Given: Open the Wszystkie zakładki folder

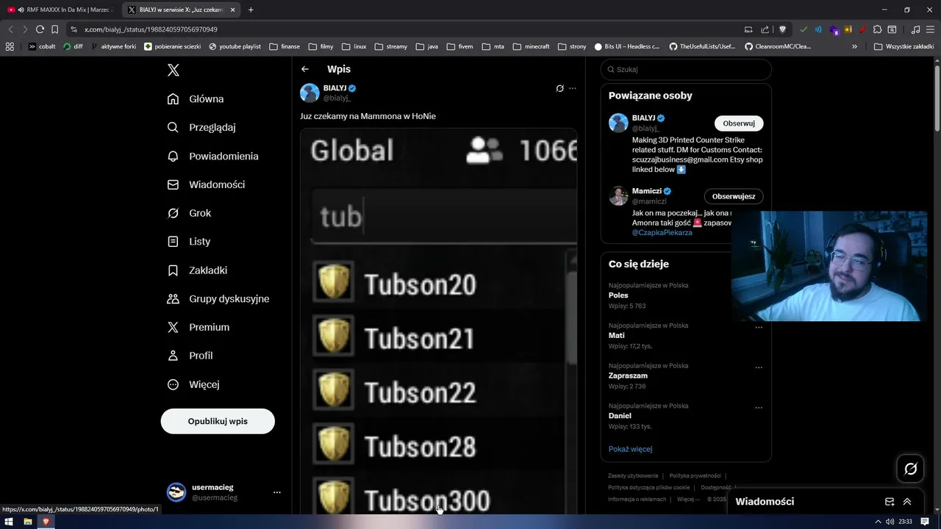Looking at the screenshot, I should (x=904, y=46).
